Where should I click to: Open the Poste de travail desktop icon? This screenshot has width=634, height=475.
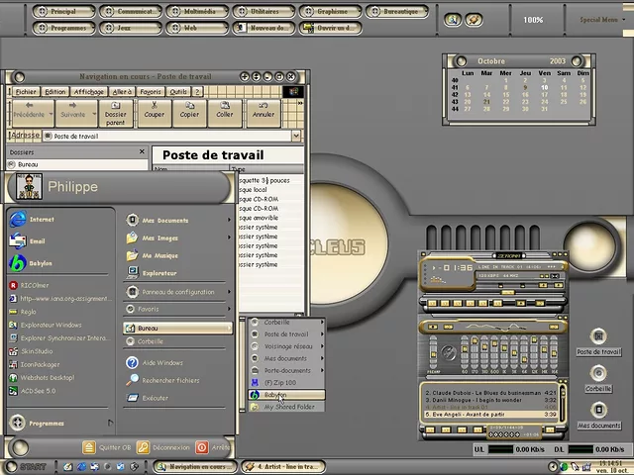point(597,338)
